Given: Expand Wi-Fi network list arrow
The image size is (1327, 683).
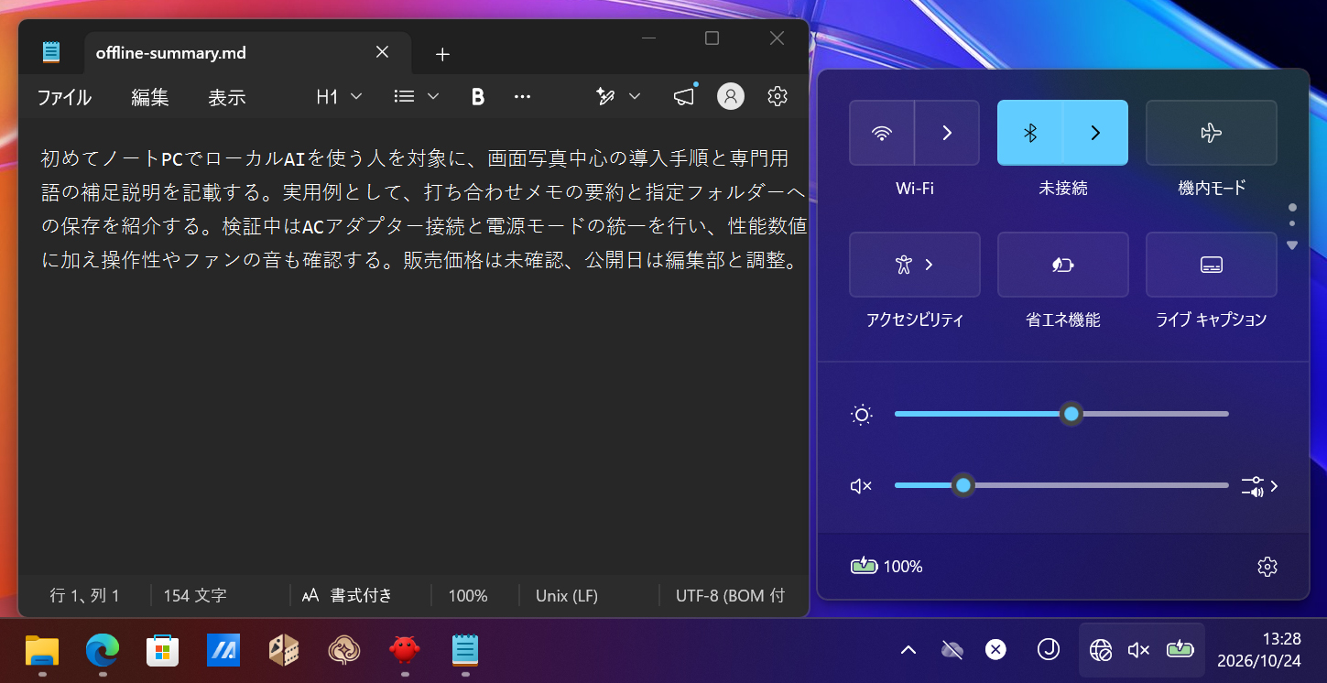Looking at the screenshot, I should coord(947,133).
